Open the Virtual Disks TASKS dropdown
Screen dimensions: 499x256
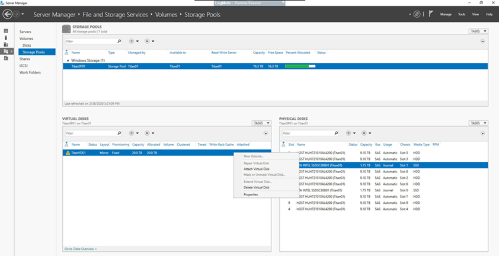261,123
